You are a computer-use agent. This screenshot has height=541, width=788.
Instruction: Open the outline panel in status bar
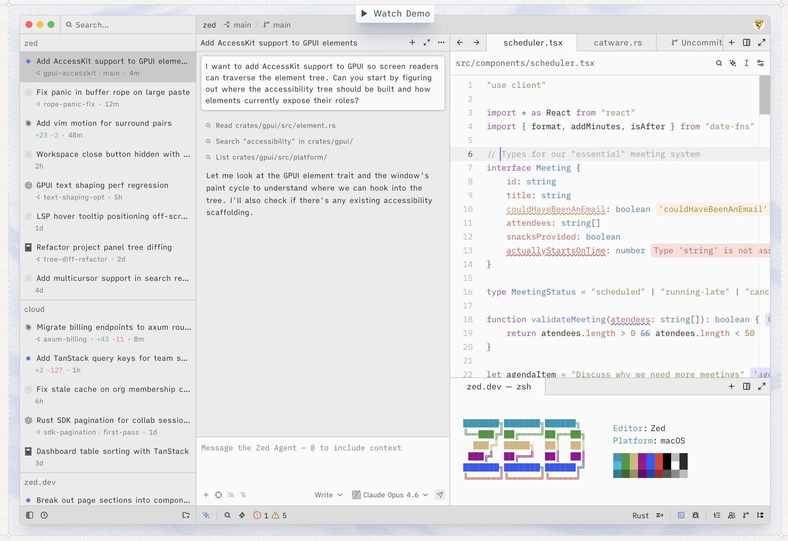tap(717, 515)
